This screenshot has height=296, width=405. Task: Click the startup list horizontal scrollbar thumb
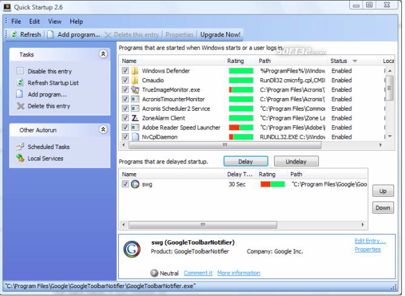click(225, 145)
